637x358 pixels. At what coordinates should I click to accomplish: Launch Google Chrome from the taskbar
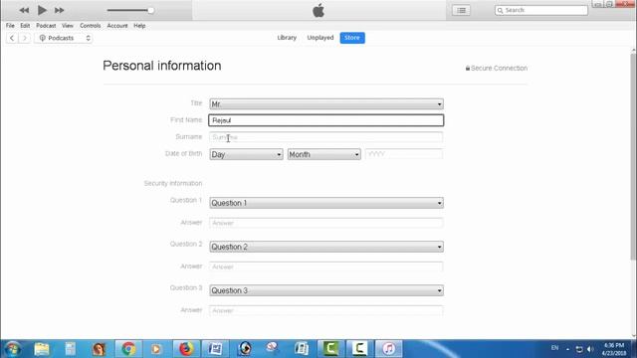[x=128, y=349]
